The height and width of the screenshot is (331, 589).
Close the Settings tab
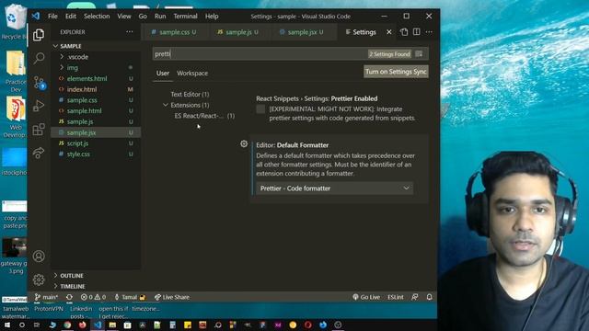point(389,32)
